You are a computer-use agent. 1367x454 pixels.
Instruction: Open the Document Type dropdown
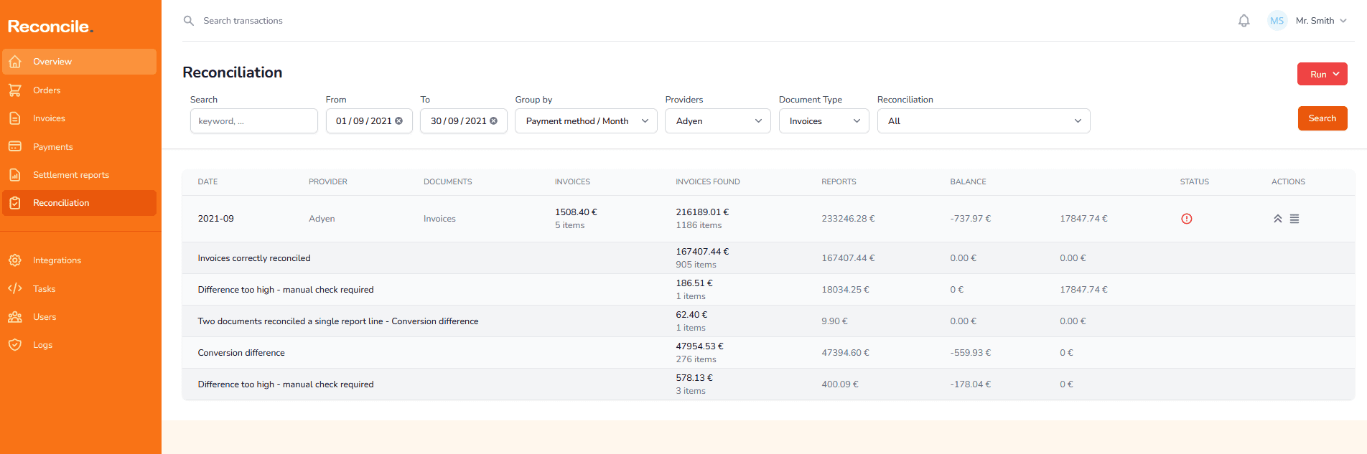(824, 121)
